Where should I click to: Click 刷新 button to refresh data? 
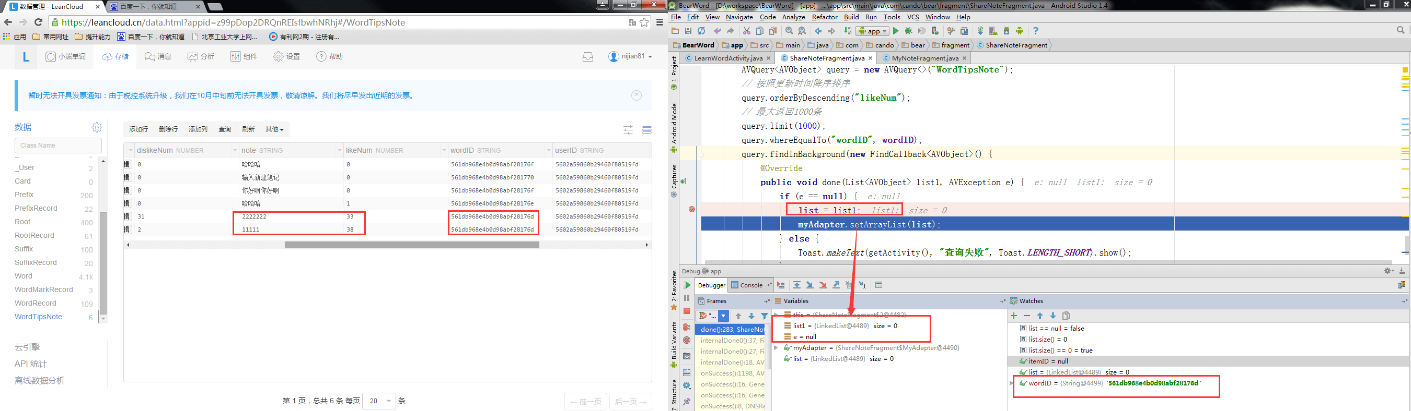pos(248,129)
